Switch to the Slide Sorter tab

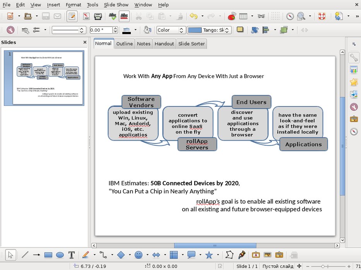coord(192,44)
